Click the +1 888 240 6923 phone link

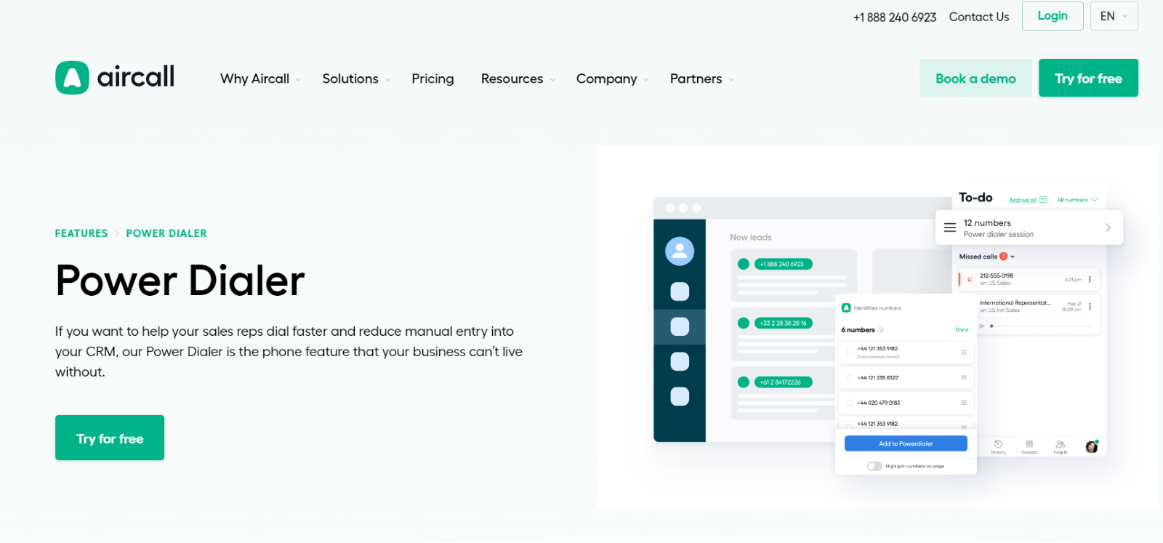(x=895, y=17)
